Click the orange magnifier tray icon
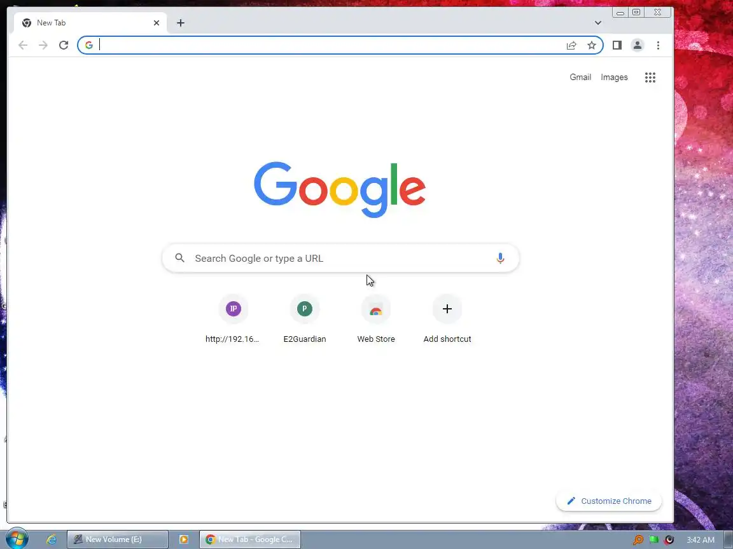 tap(638, 539)
